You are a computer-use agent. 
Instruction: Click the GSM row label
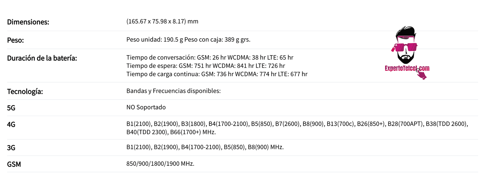(x=14, y=164)
